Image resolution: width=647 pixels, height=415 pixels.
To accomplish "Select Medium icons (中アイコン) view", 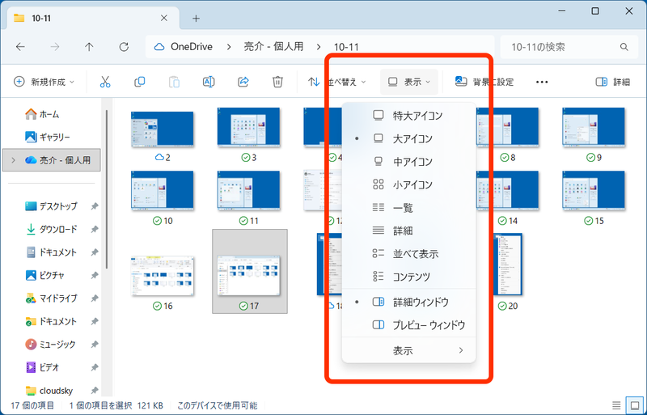I will [x=409, y=162].
